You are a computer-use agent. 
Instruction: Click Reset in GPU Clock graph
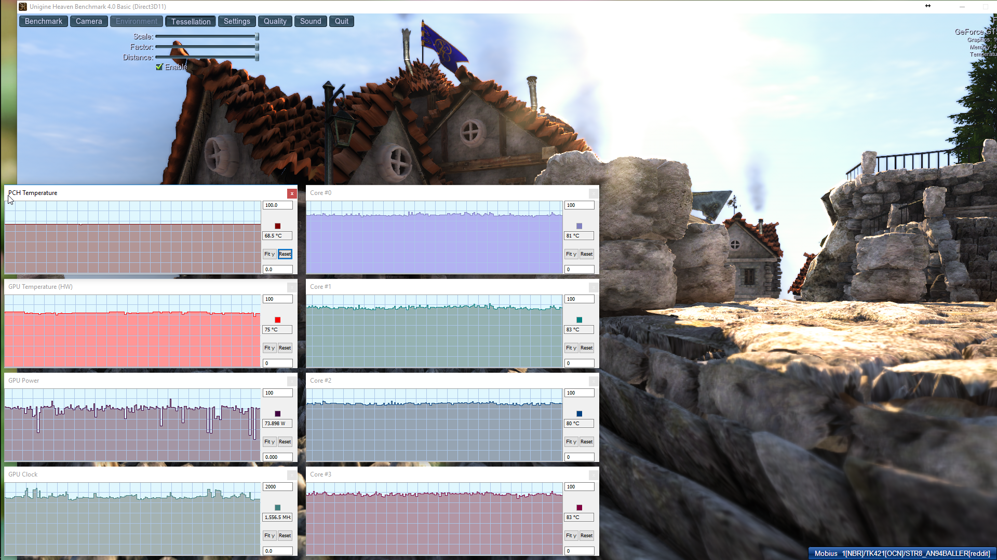pyautogui.click(x=285, y=536)
